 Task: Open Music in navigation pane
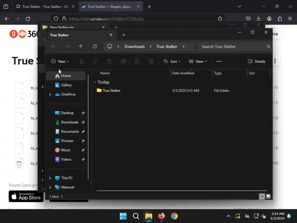coord(66,150)
